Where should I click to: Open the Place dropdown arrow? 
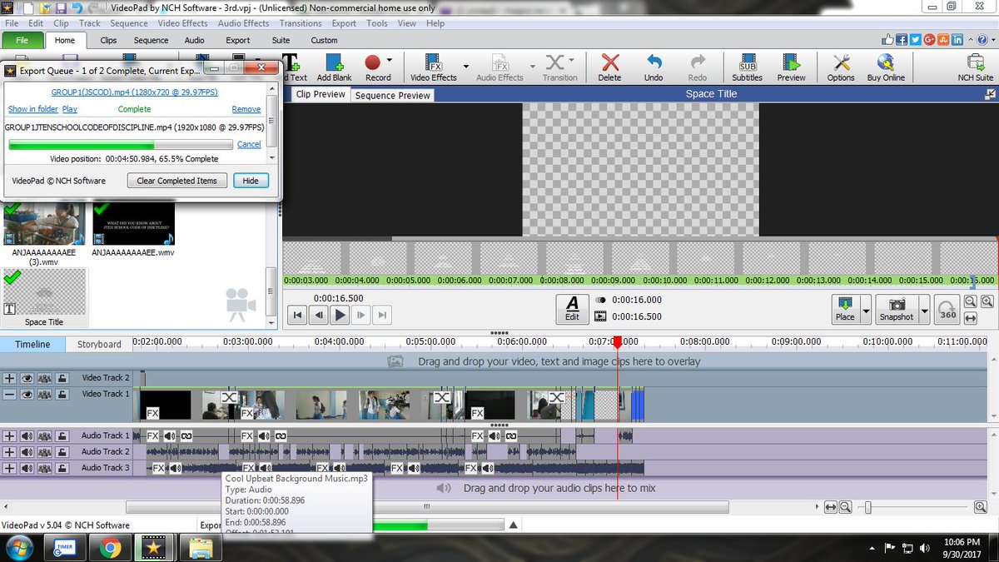tap(865, 309)
